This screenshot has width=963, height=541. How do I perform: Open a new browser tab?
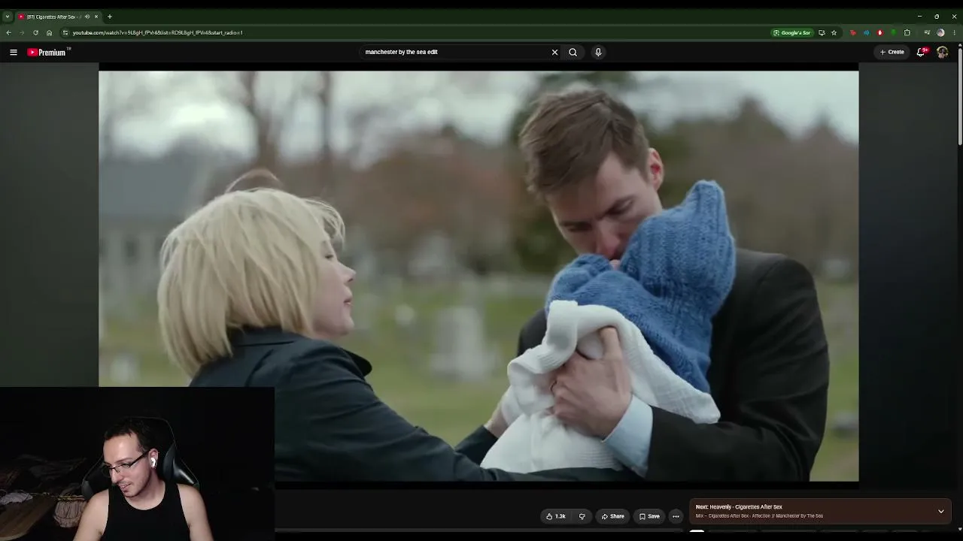[x=110, y=17]
